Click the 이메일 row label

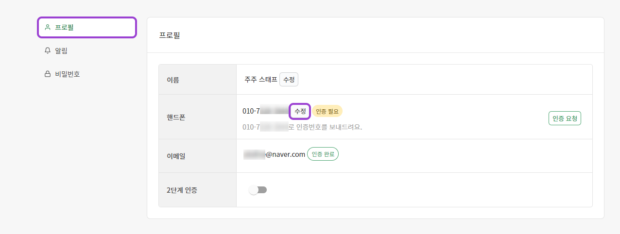(x=176, y=156)
